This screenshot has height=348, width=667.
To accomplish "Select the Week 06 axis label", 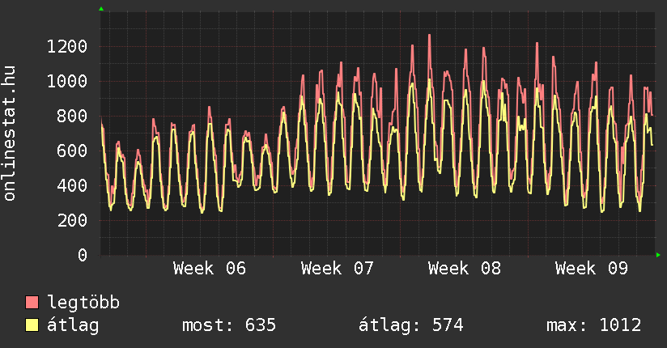I will (210, 269).
